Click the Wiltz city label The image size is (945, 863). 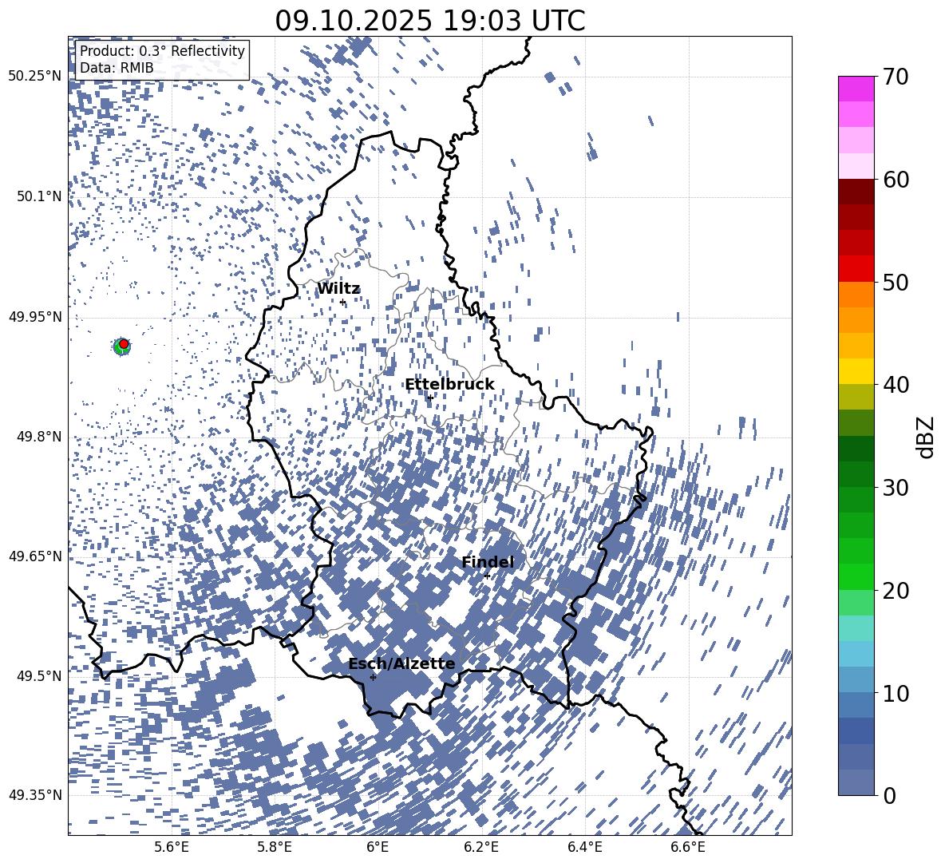pyautogui.click(x=338, y=289)
